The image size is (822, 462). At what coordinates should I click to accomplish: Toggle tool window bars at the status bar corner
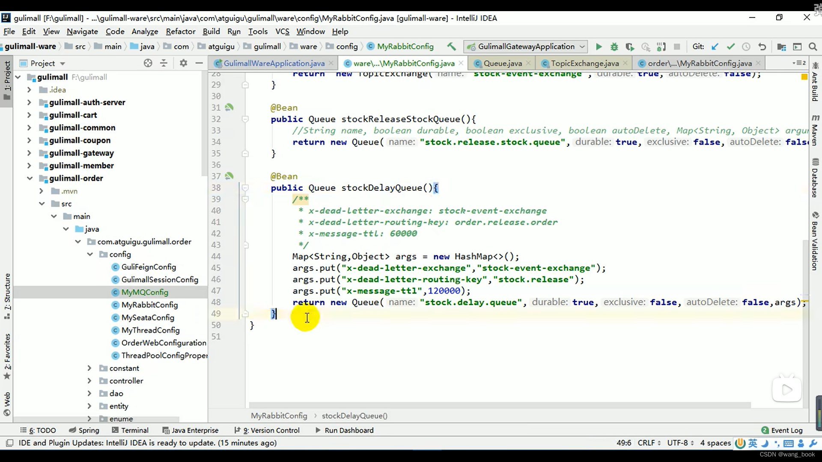(9, 443)
